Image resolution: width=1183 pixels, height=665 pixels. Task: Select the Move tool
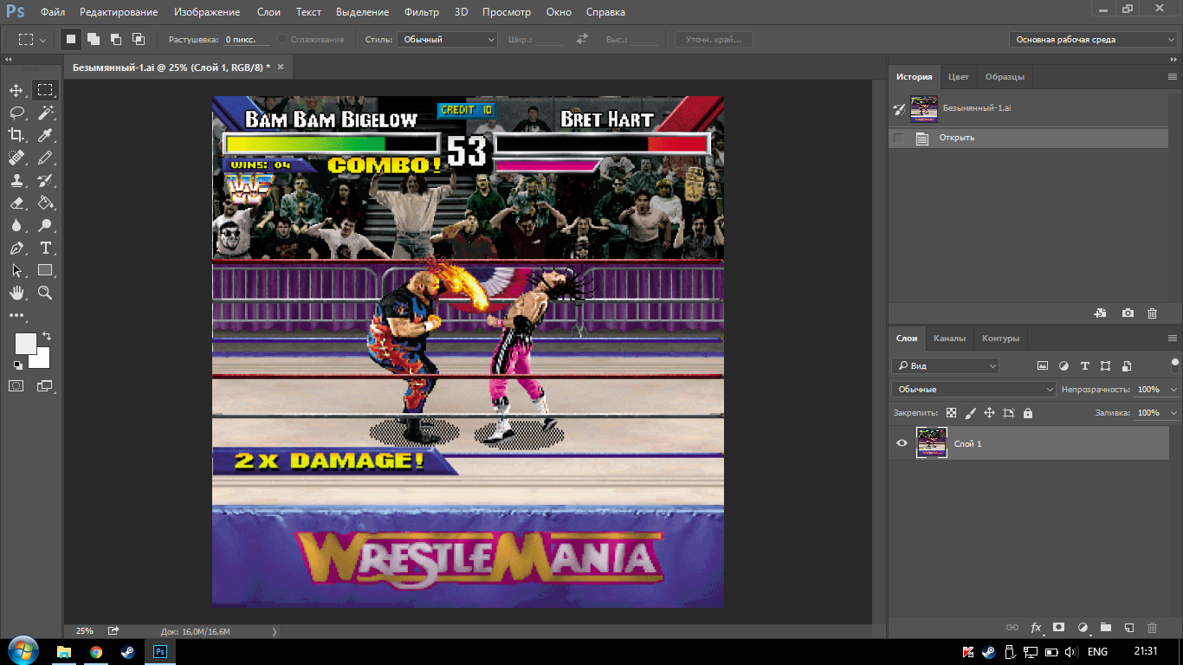coord(16,90)
